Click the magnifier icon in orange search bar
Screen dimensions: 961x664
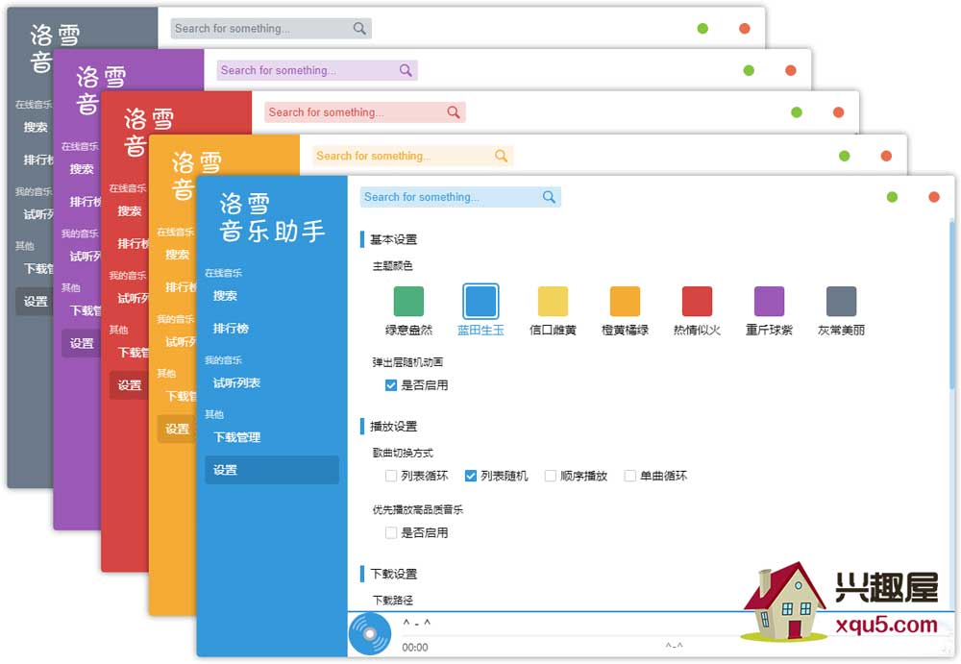tap(501, 156)
